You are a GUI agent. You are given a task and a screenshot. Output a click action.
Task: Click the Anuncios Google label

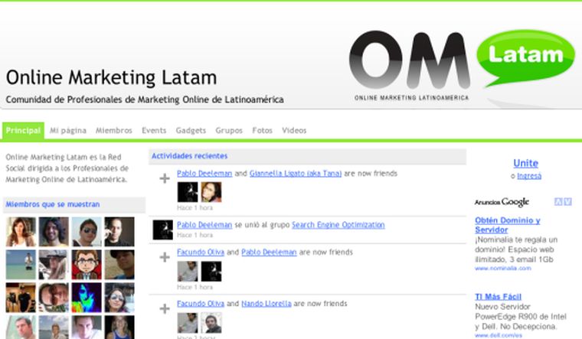pyautogui.click(x=502, y=202)
